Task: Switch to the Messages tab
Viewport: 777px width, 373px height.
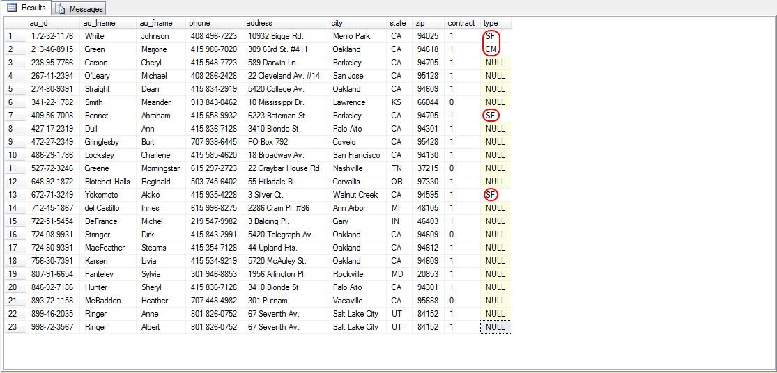Action: [x=79, y=8]
